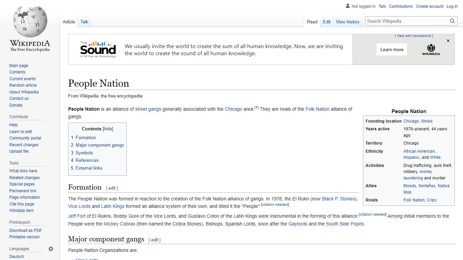Open Gaylords link
The height and width of the screenshot is (260, 463).
(298, 224)
